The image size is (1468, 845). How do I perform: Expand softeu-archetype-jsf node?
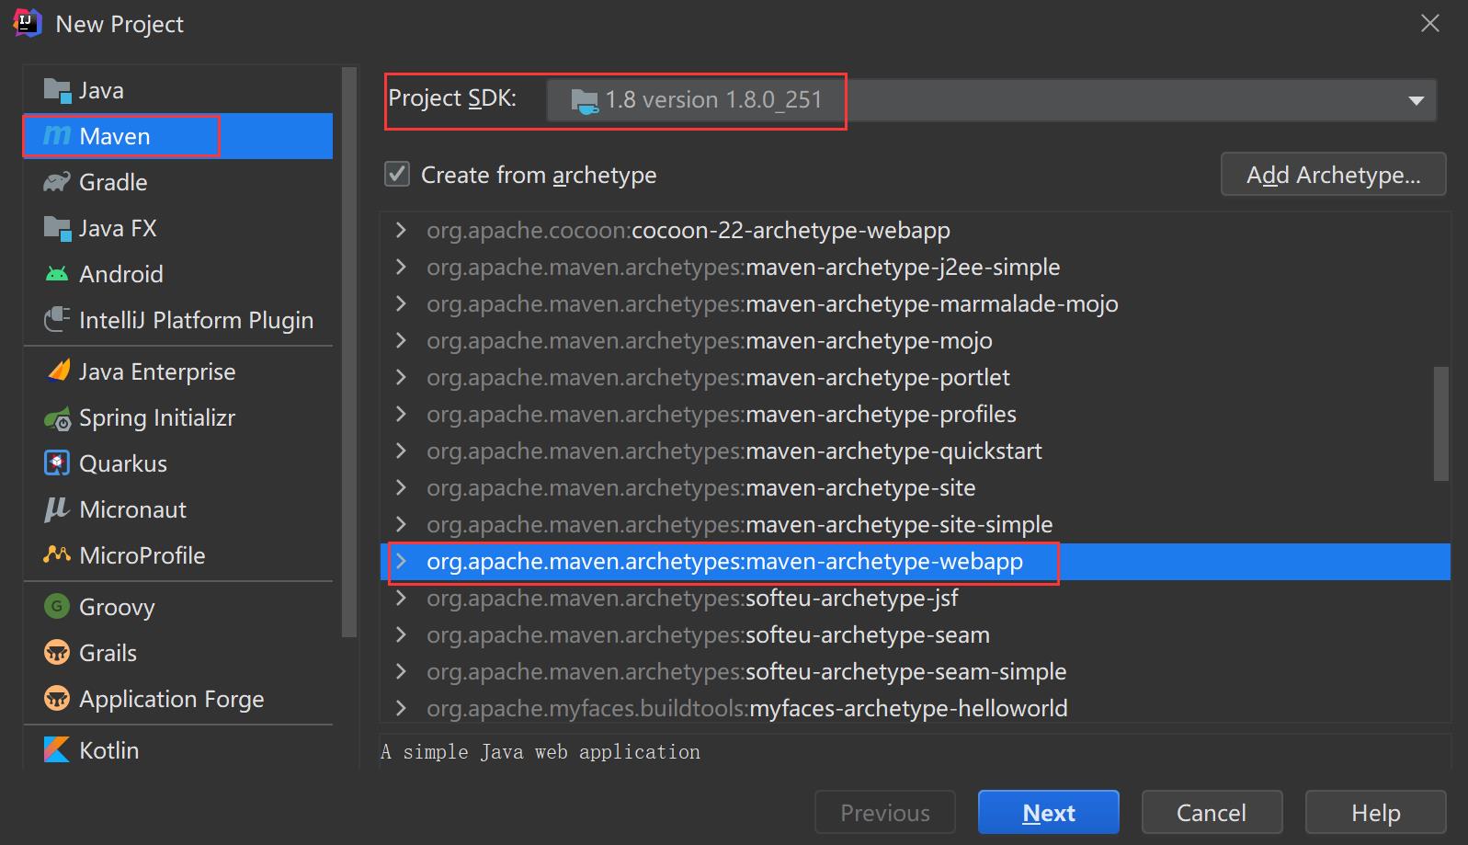[x=401, y=598]
